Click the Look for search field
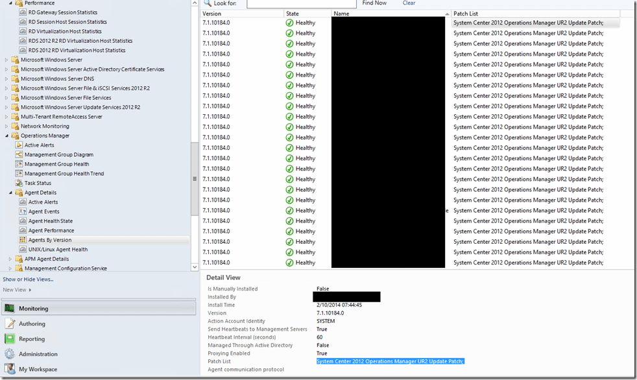Viewport: 637px width, 380px height. pos(301,3)
